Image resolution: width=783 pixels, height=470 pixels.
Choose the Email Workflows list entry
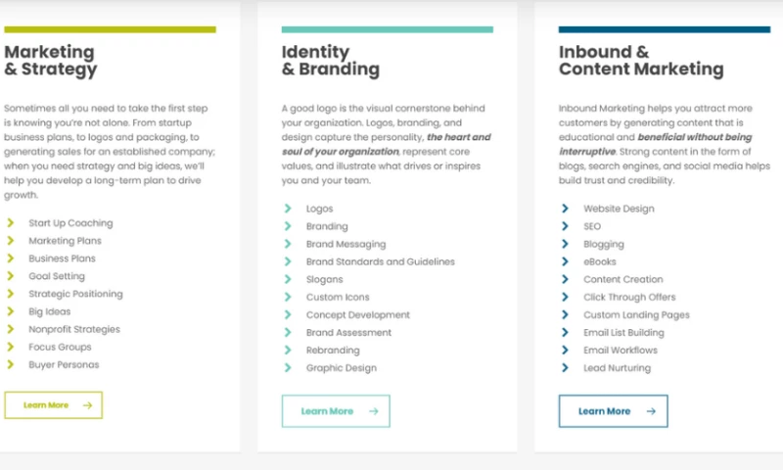click(621, 351)
